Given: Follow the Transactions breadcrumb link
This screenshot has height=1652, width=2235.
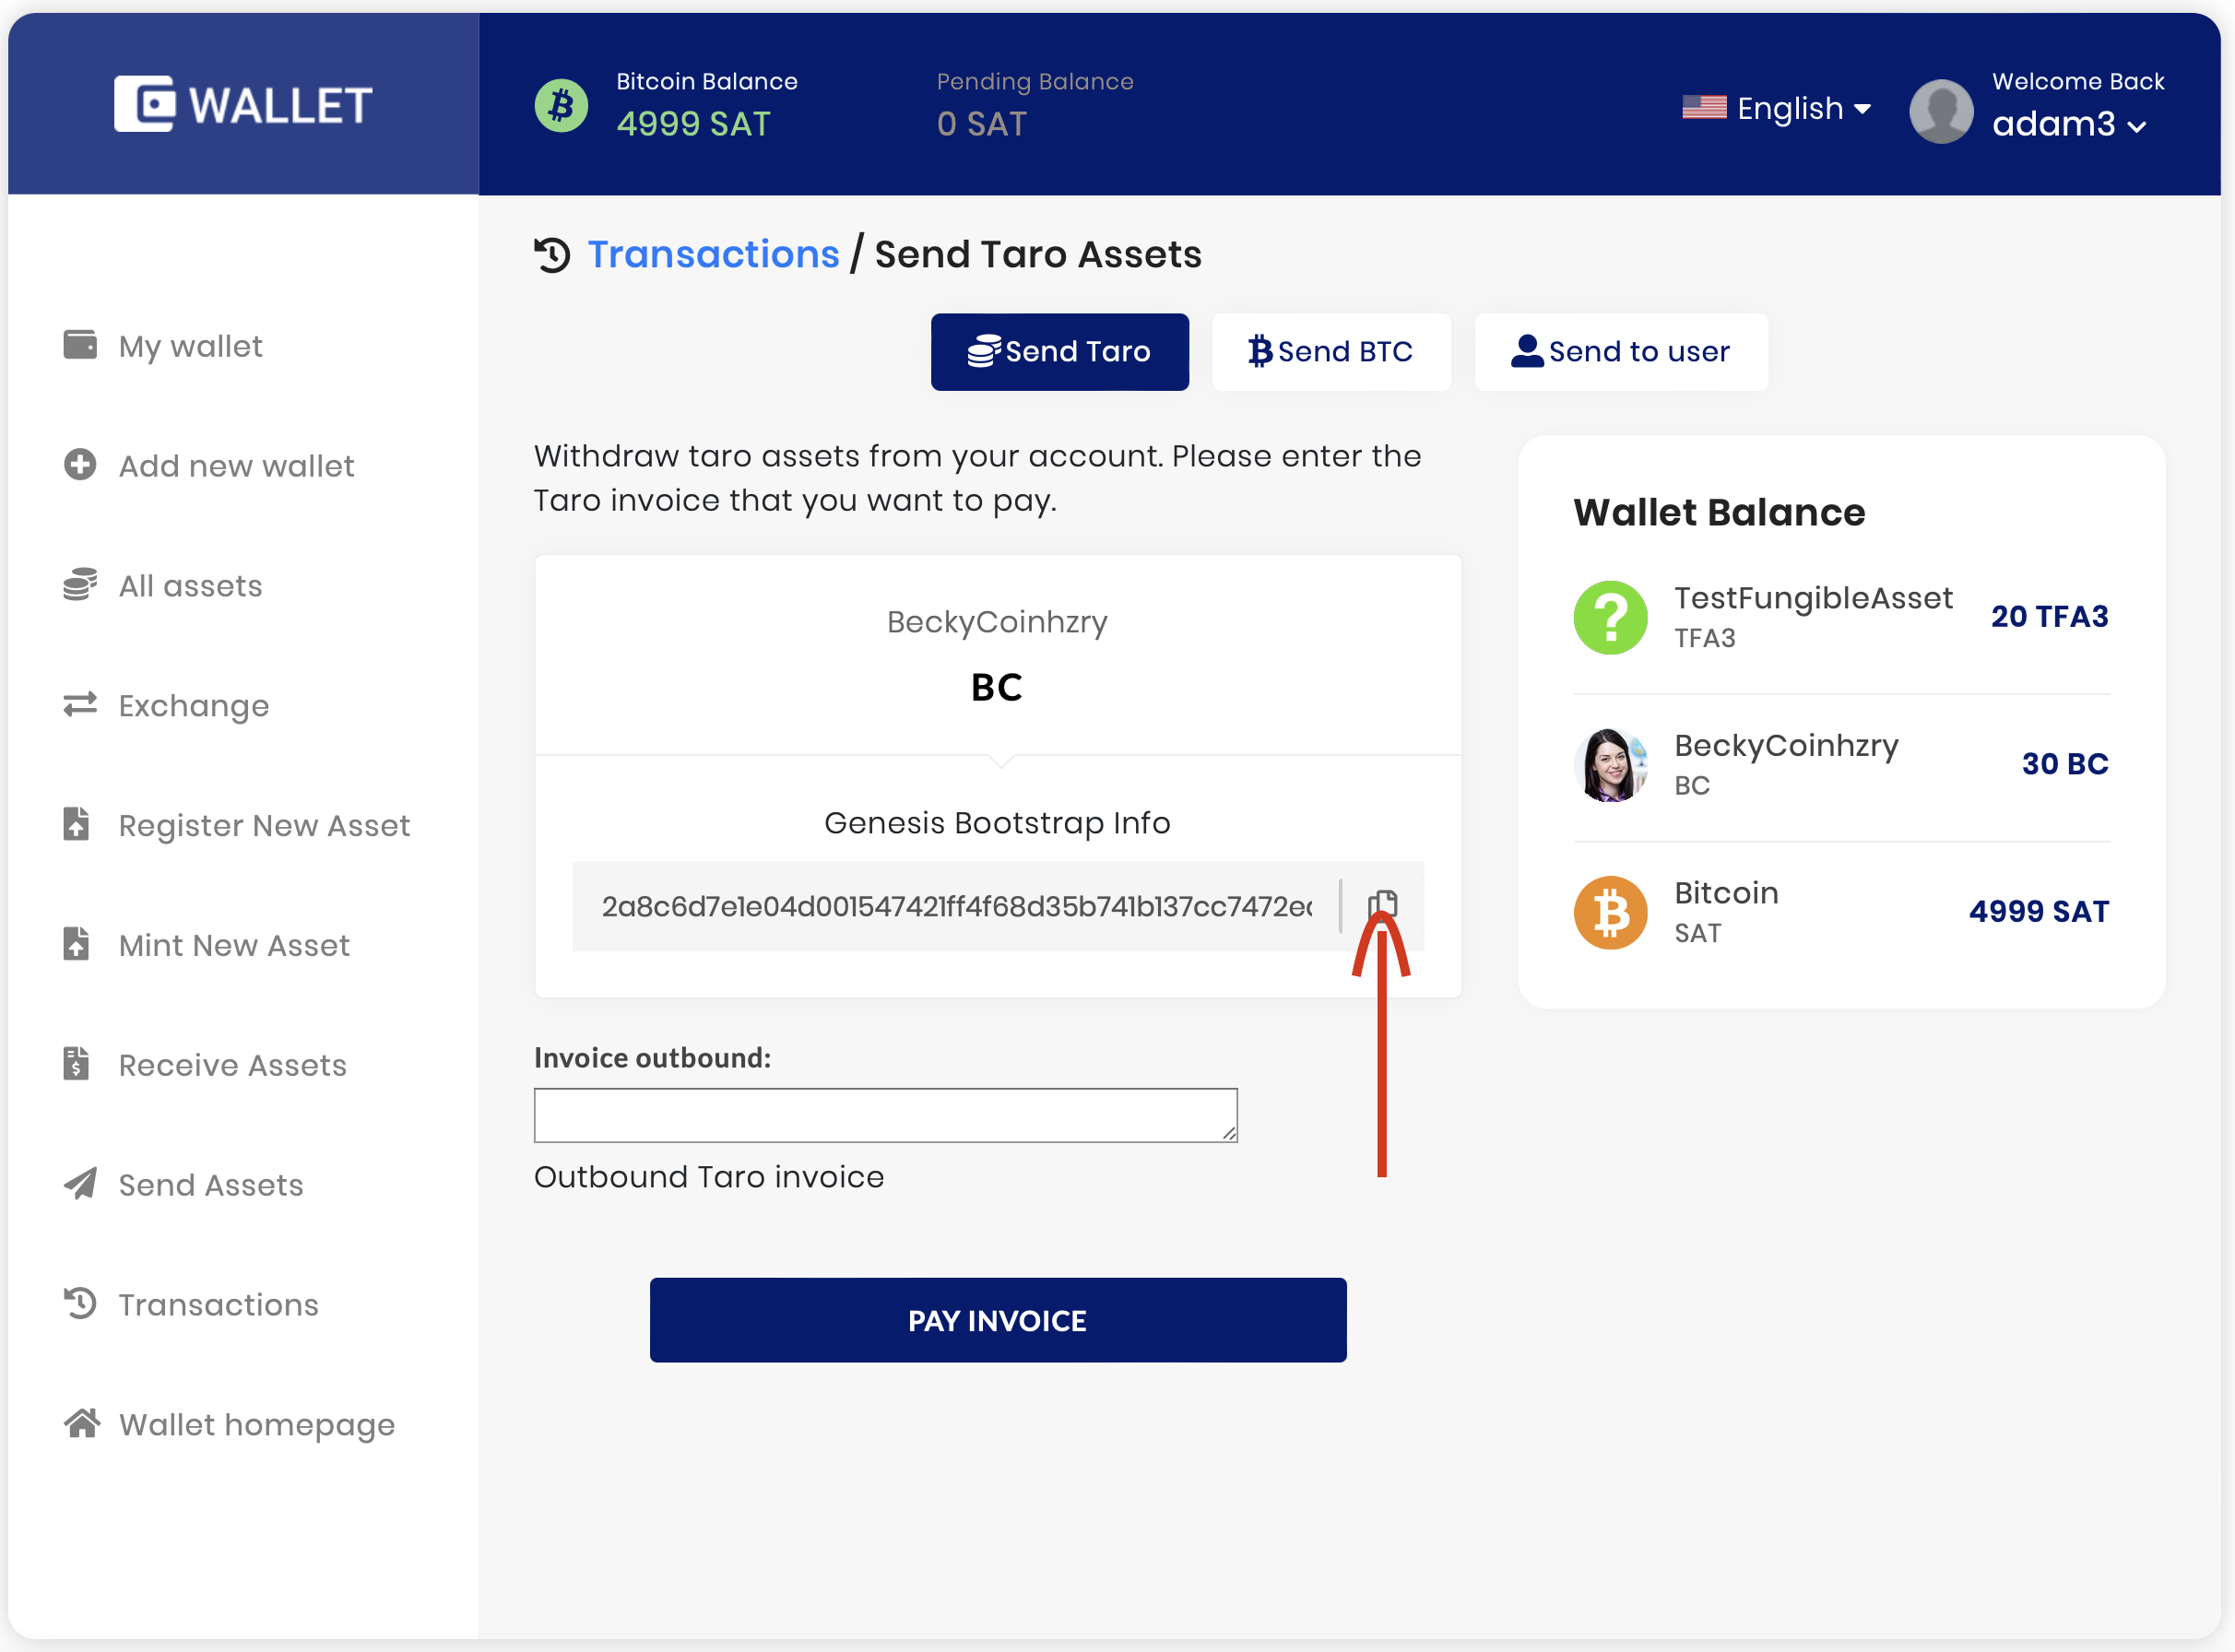Looking at the screenshot, I should pos(713,254).
